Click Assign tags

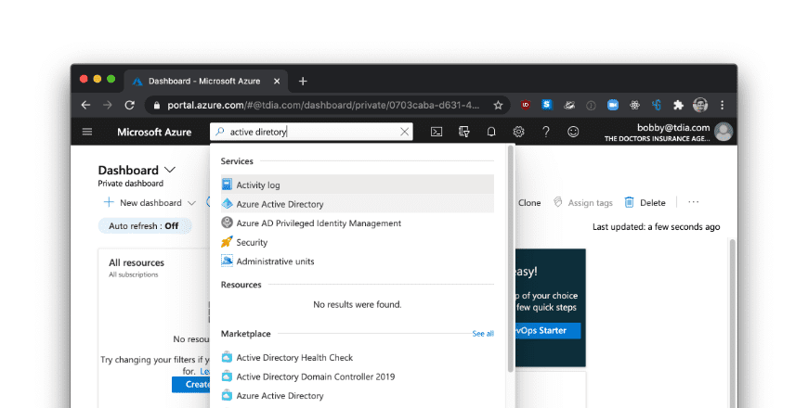click(x=583, y=203)
